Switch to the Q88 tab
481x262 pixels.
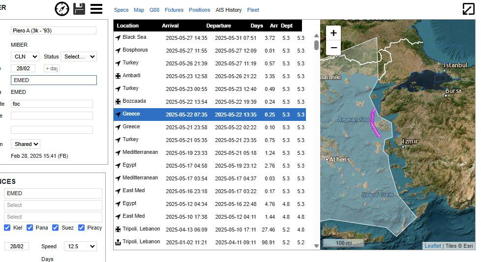coord(154,10)
